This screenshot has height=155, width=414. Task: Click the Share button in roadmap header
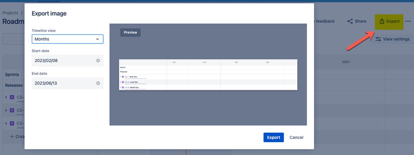356,21
